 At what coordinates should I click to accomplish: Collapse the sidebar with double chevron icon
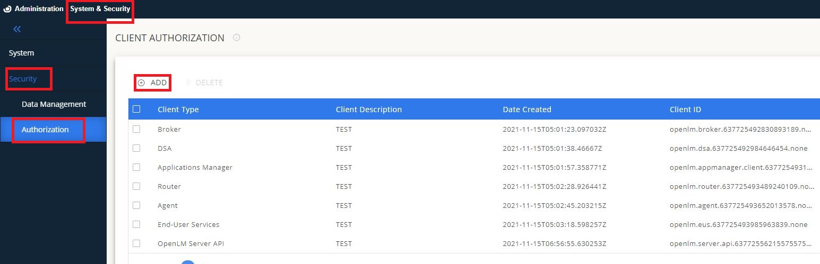tap(17, 29)
